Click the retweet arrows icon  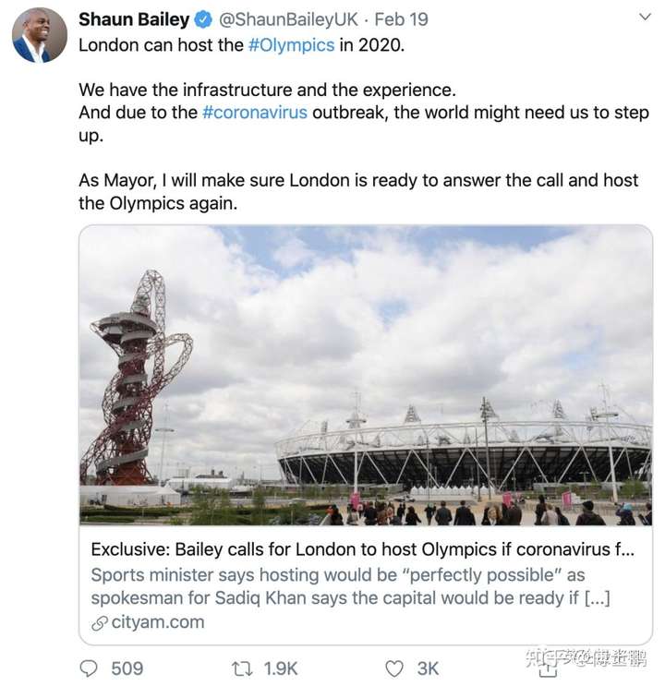(x=243, y=668)
